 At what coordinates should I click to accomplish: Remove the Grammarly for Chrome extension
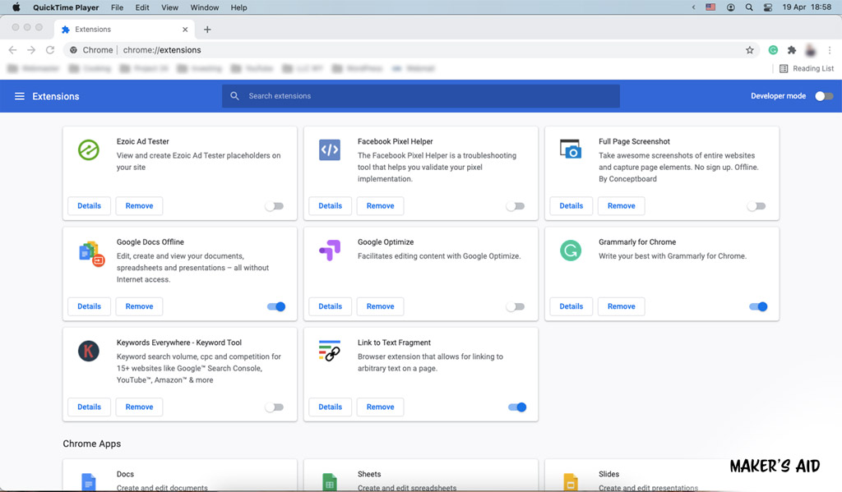(622, 306)
